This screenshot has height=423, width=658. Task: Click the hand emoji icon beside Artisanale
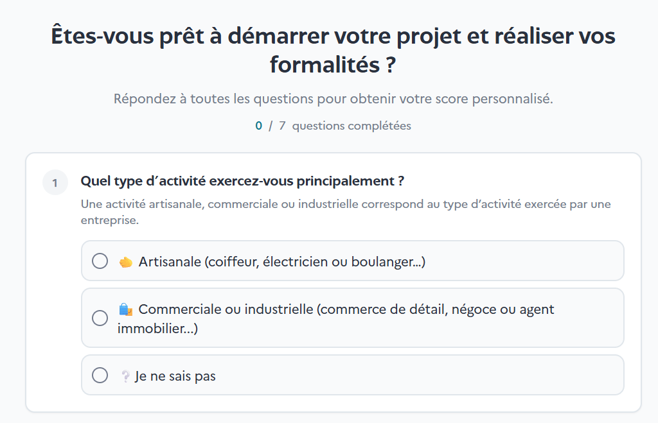[x=126, y=262]
